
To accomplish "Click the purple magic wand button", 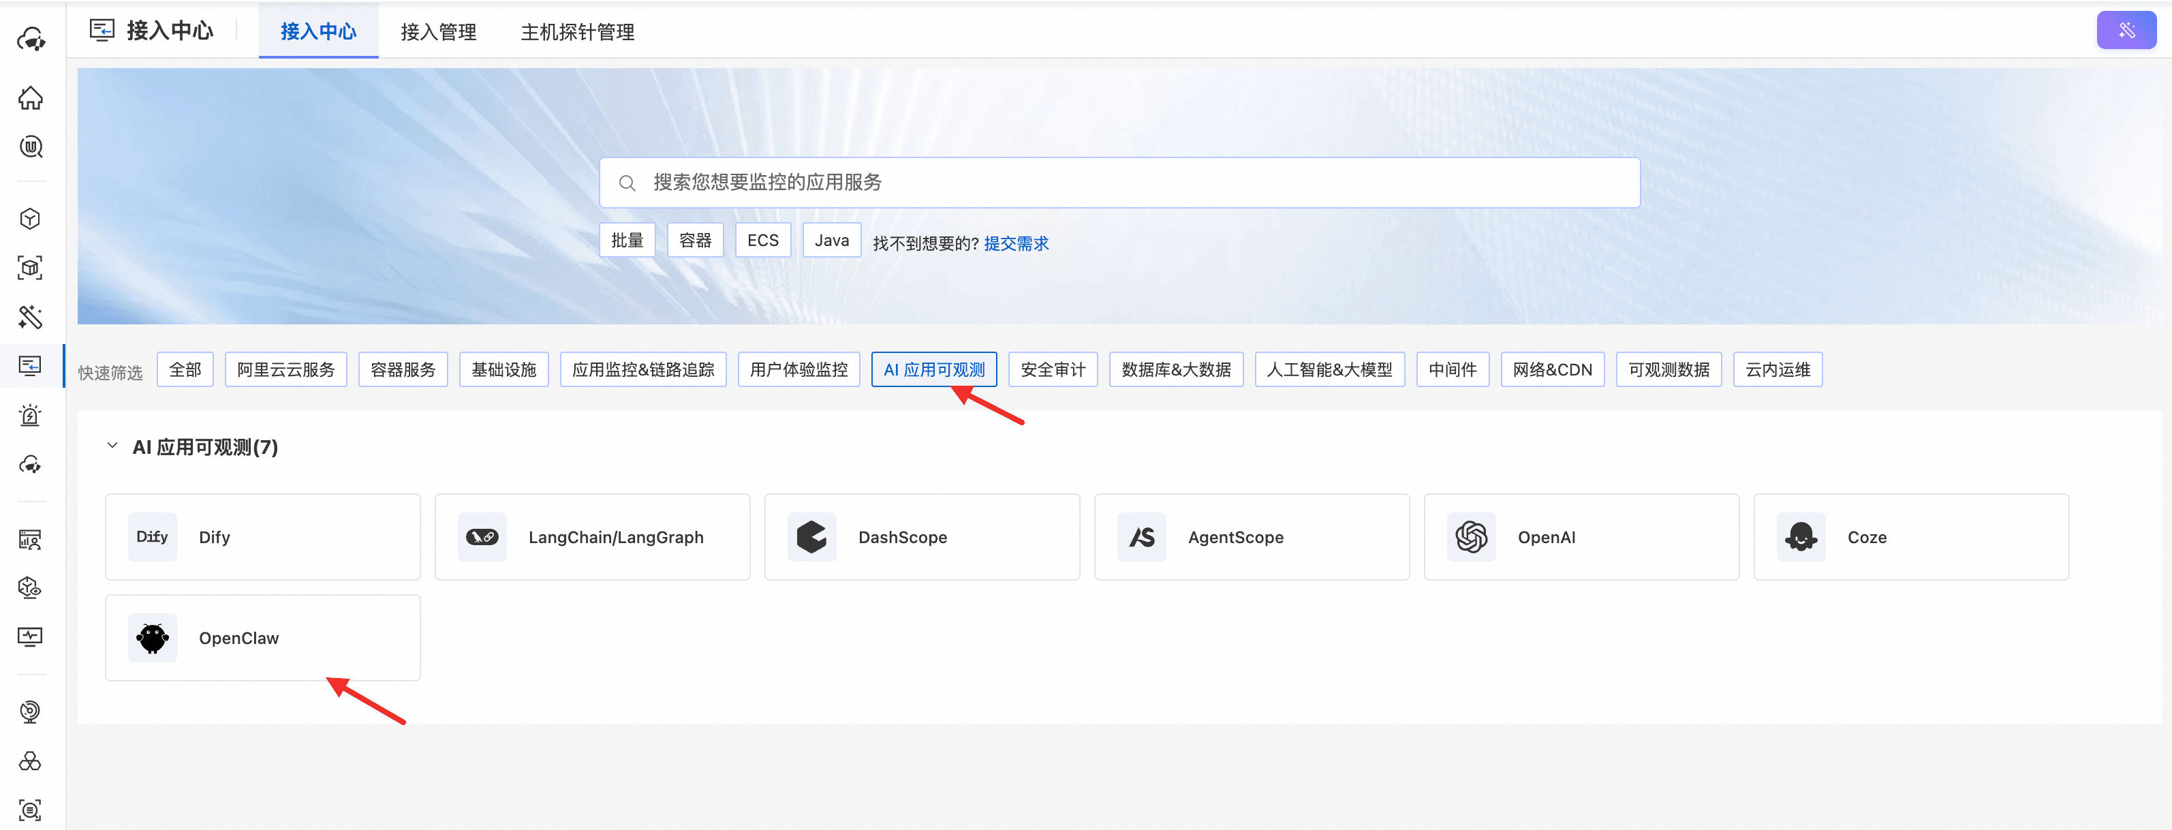I will click(x=2126, y=31).
